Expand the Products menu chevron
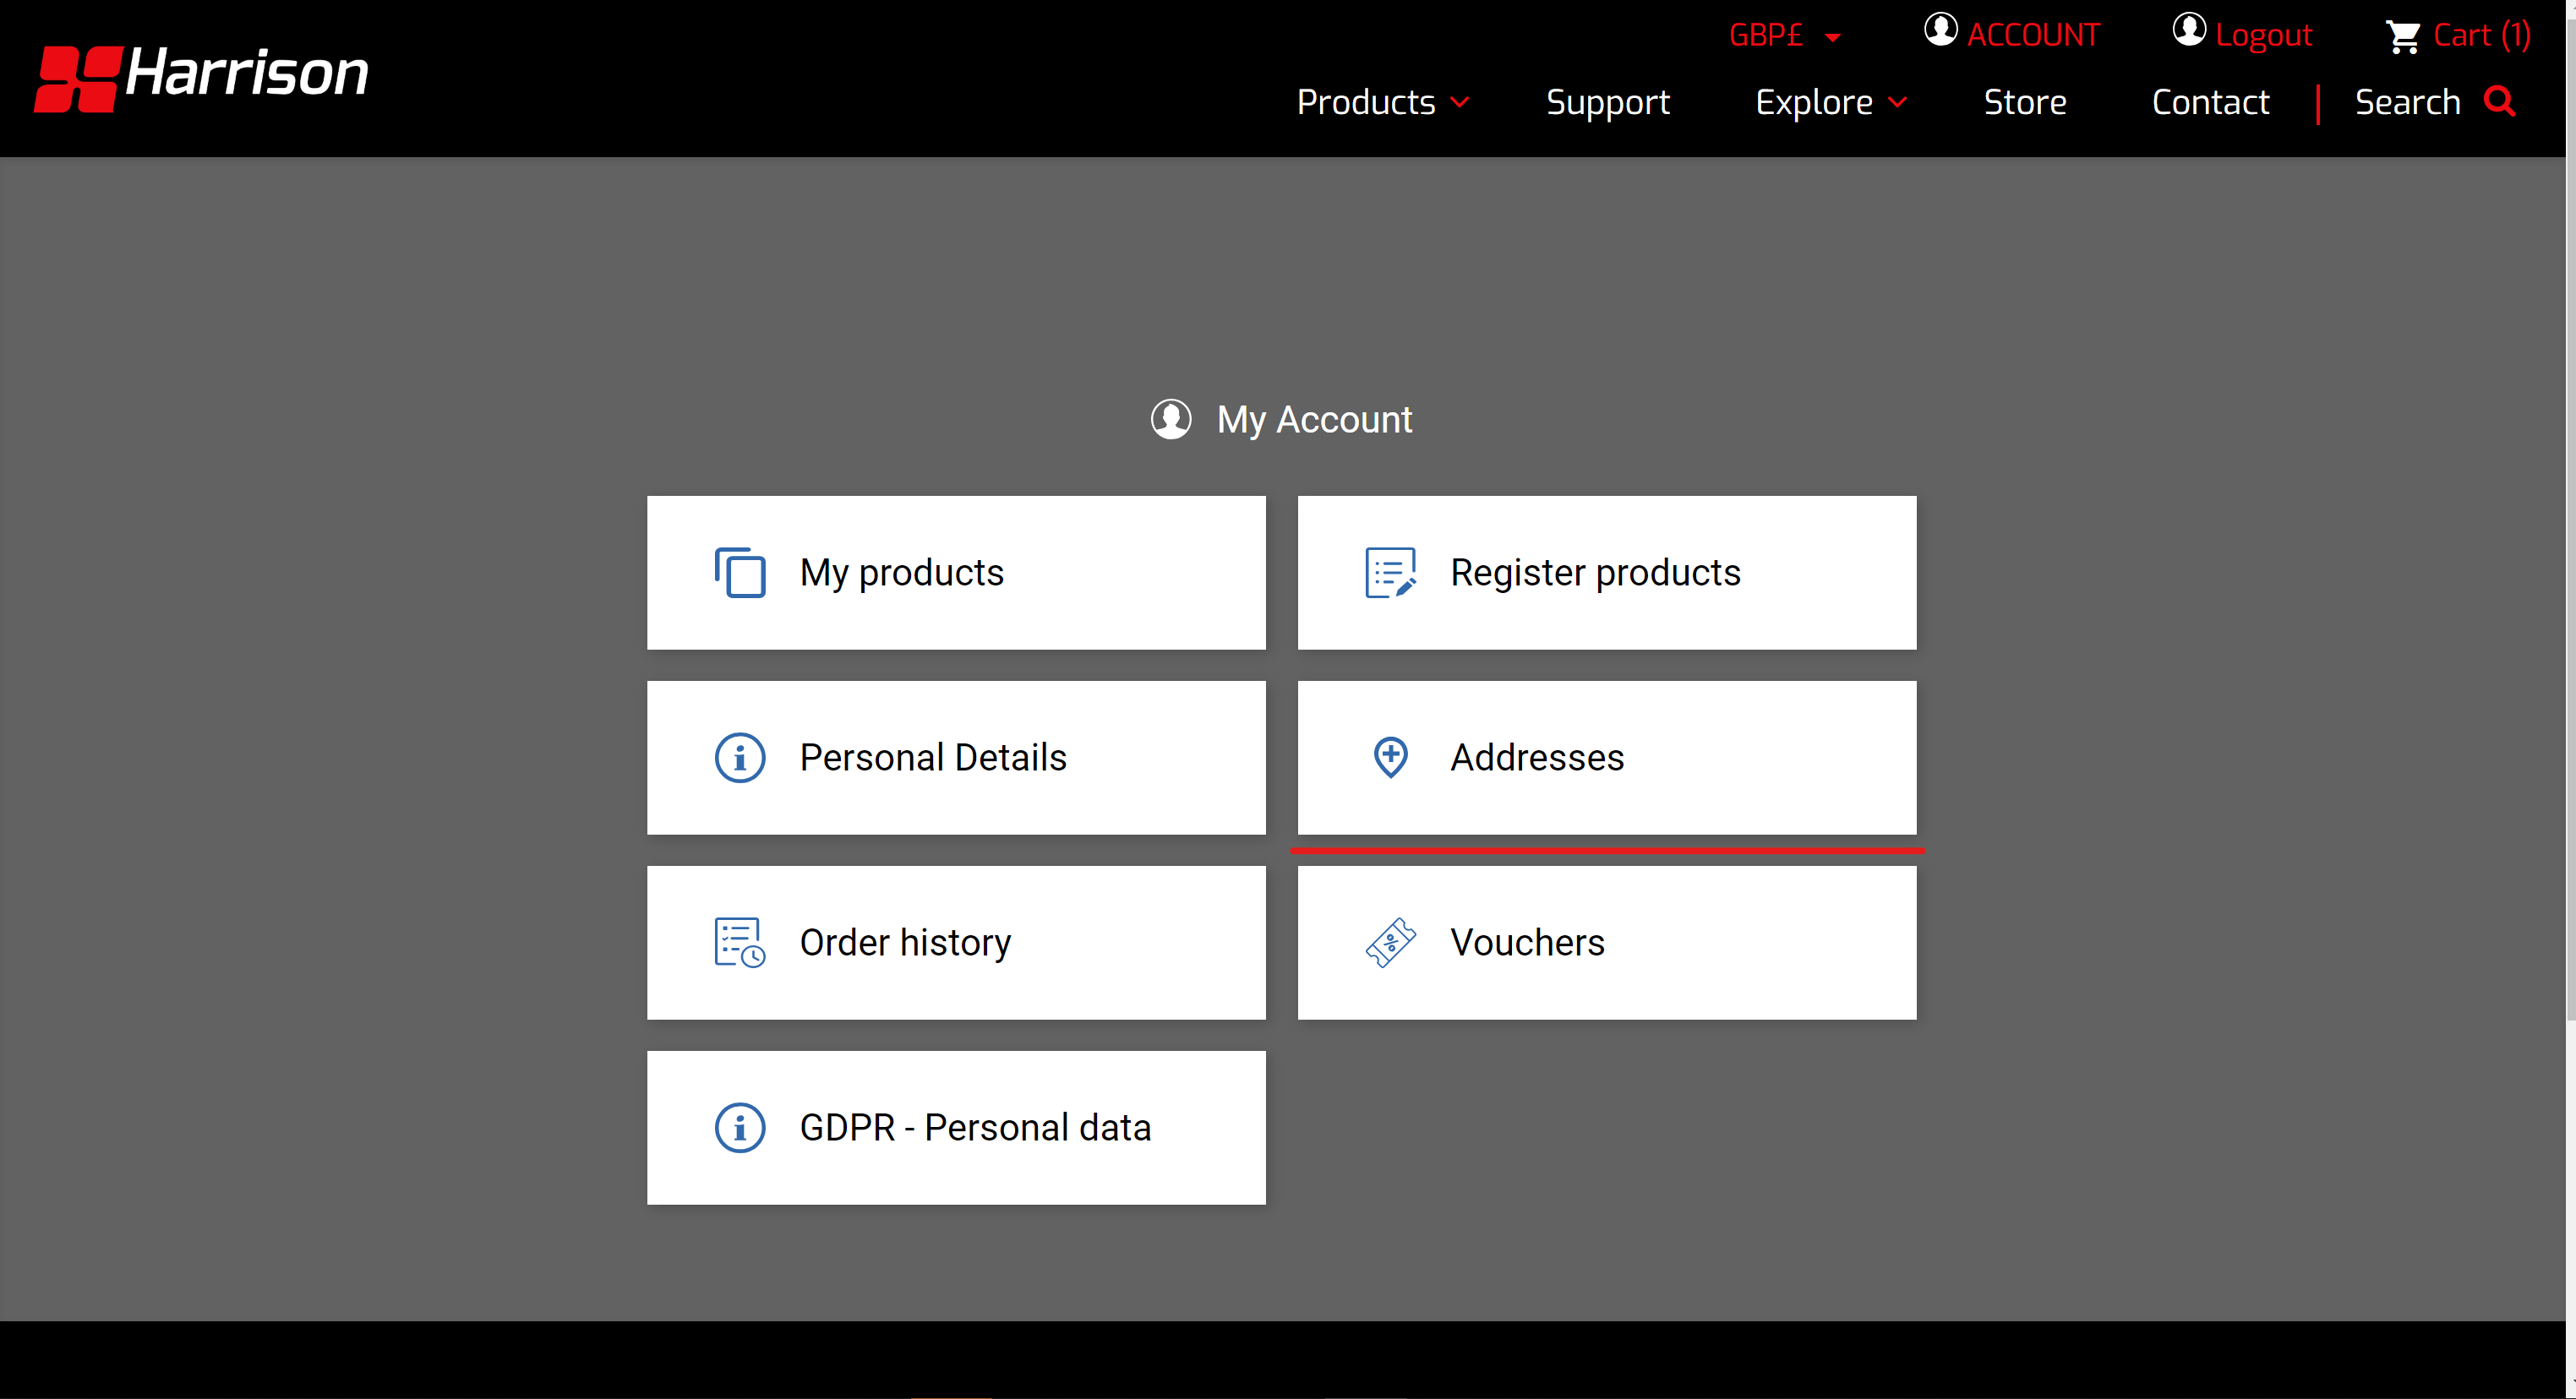Viewport: 2576px width, 1399px height. click(x=1460, y=102)
